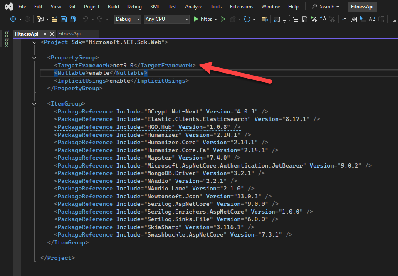398x276 pixels.
Task: Open the XML menu
Action: [155, 6]
